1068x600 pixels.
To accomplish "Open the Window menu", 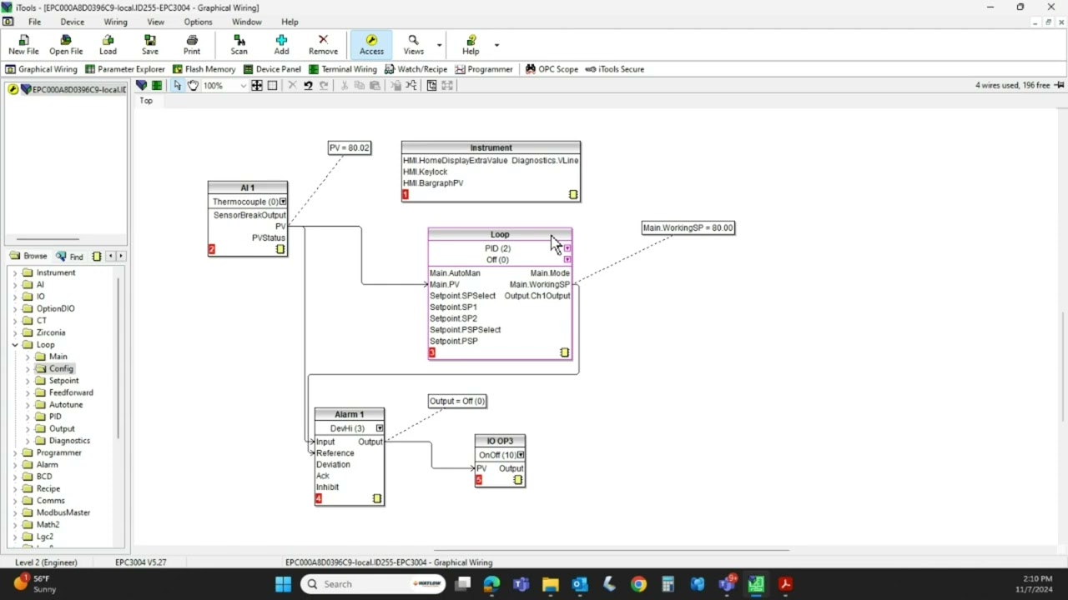I will pos(246,22).
